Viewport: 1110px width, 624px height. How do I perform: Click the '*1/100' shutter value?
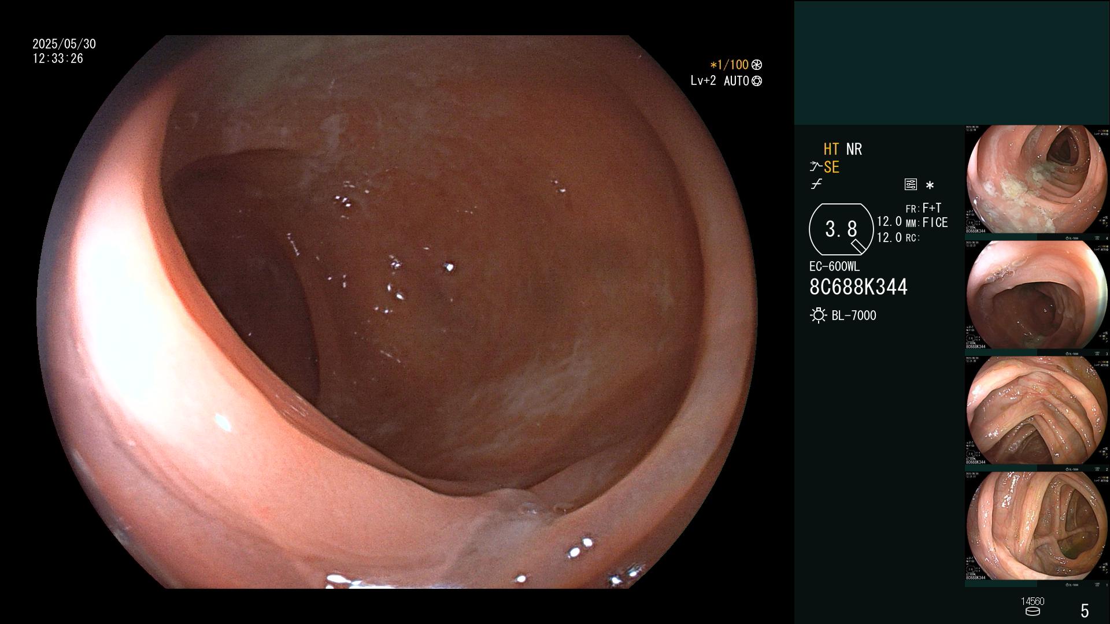[729, 65]
